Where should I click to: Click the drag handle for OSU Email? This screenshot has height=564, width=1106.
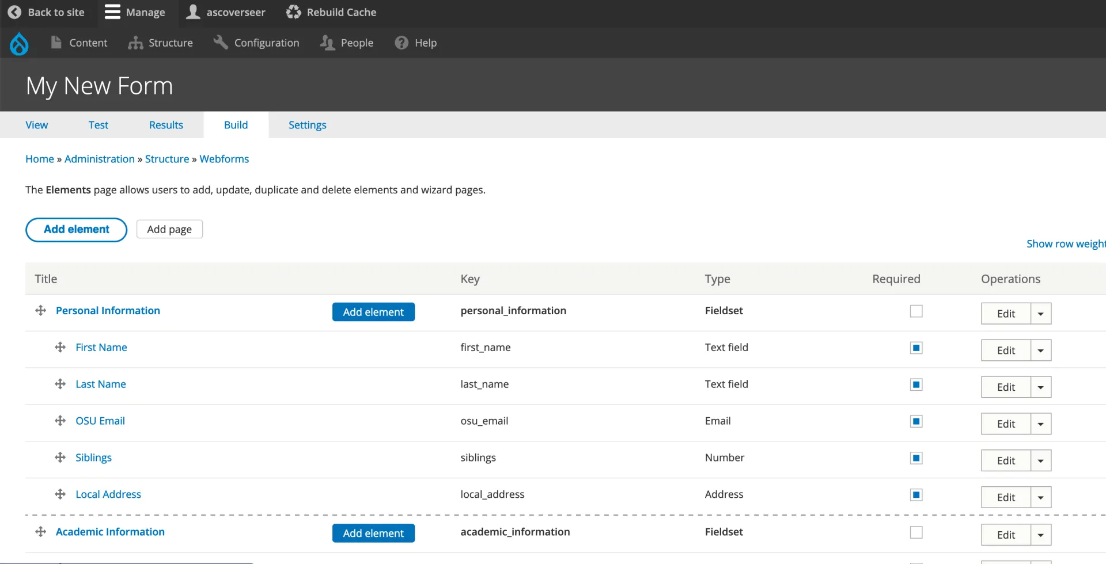tap(60, 421)
